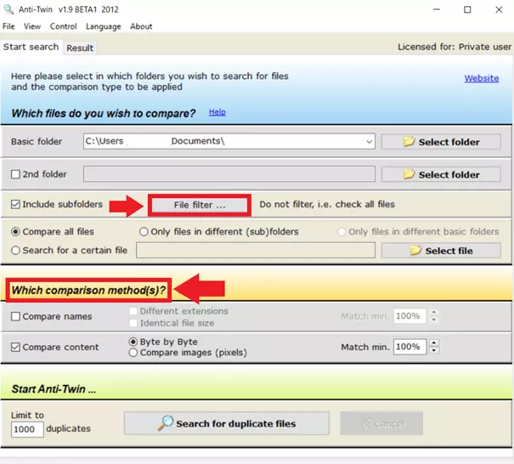Click Select folder for 2nd folder

pyautogui.click(x=441, y=174)
